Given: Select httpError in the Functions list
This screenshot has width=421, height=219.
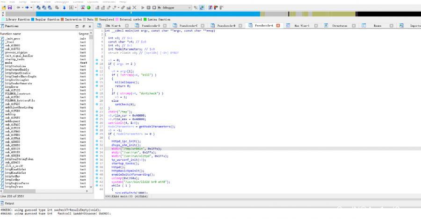Looking at the screenshot, I should click(12, 87).
